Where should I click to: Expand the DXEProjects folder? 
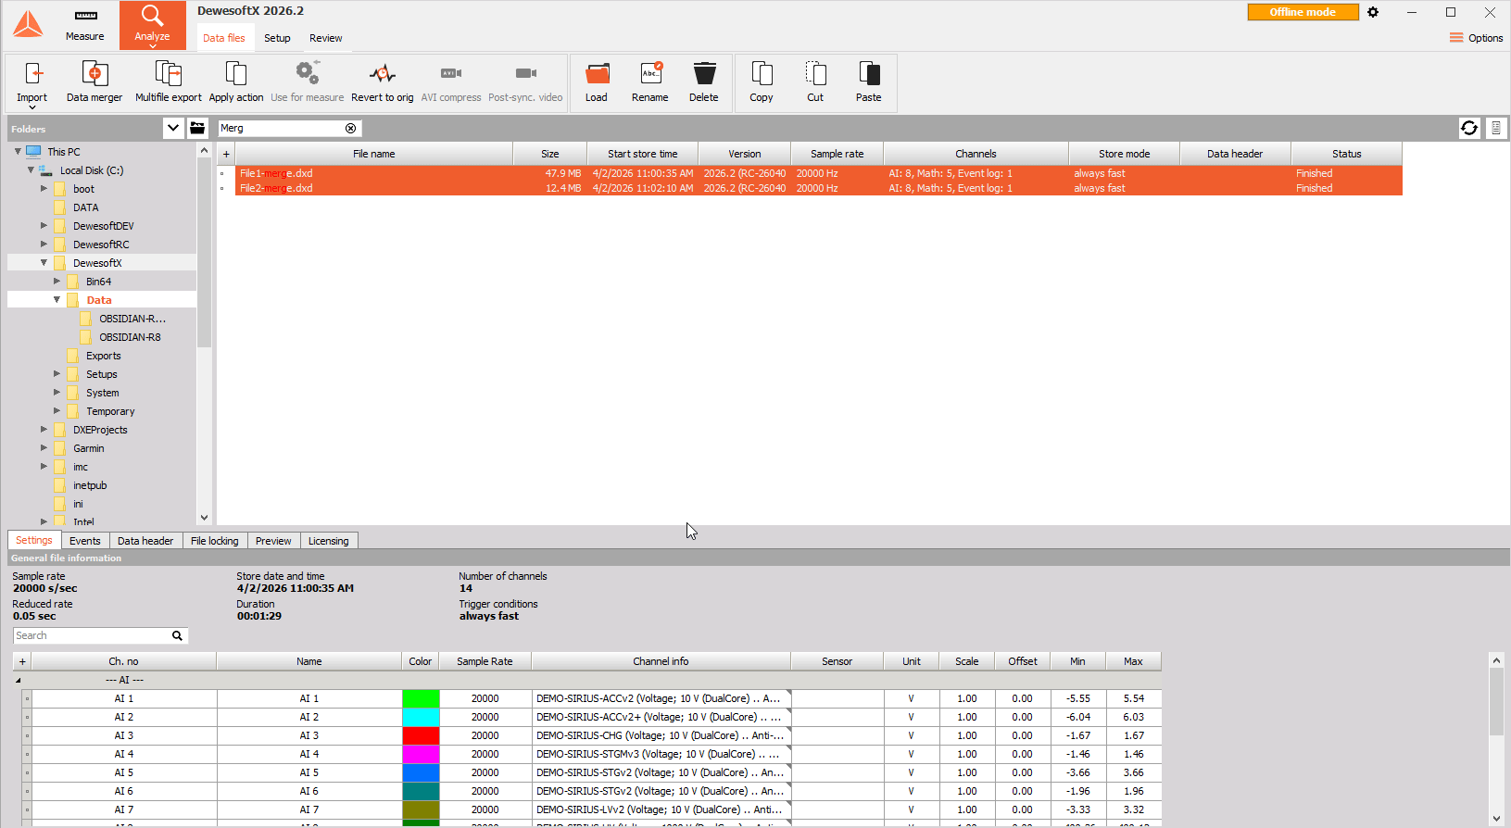click(44, 430)
